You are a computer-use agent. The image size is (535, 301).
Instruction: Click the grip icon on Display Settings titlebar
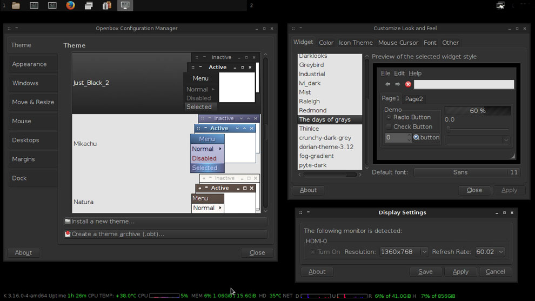300,212
